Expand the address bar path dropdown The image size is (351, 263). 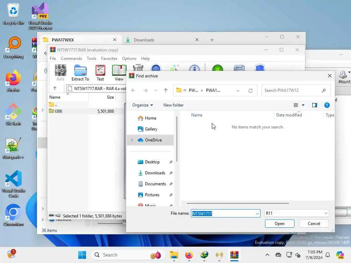pos(238,90)
